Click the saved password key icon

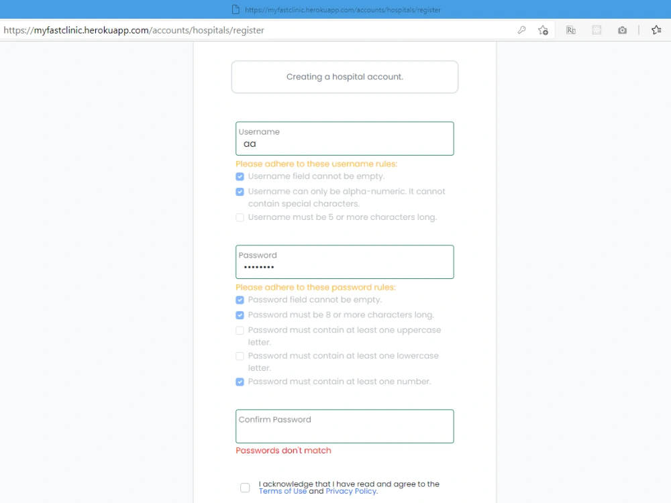pyautogui.click(x=521, y=30)
